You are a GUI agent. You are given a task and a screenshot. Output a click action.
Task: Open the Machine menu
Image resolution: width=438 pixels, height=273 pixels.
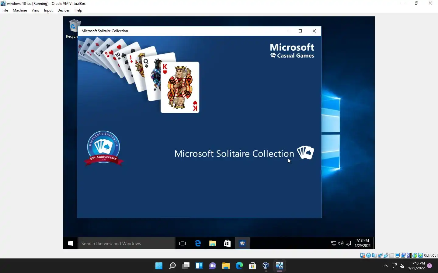(20, 10)
